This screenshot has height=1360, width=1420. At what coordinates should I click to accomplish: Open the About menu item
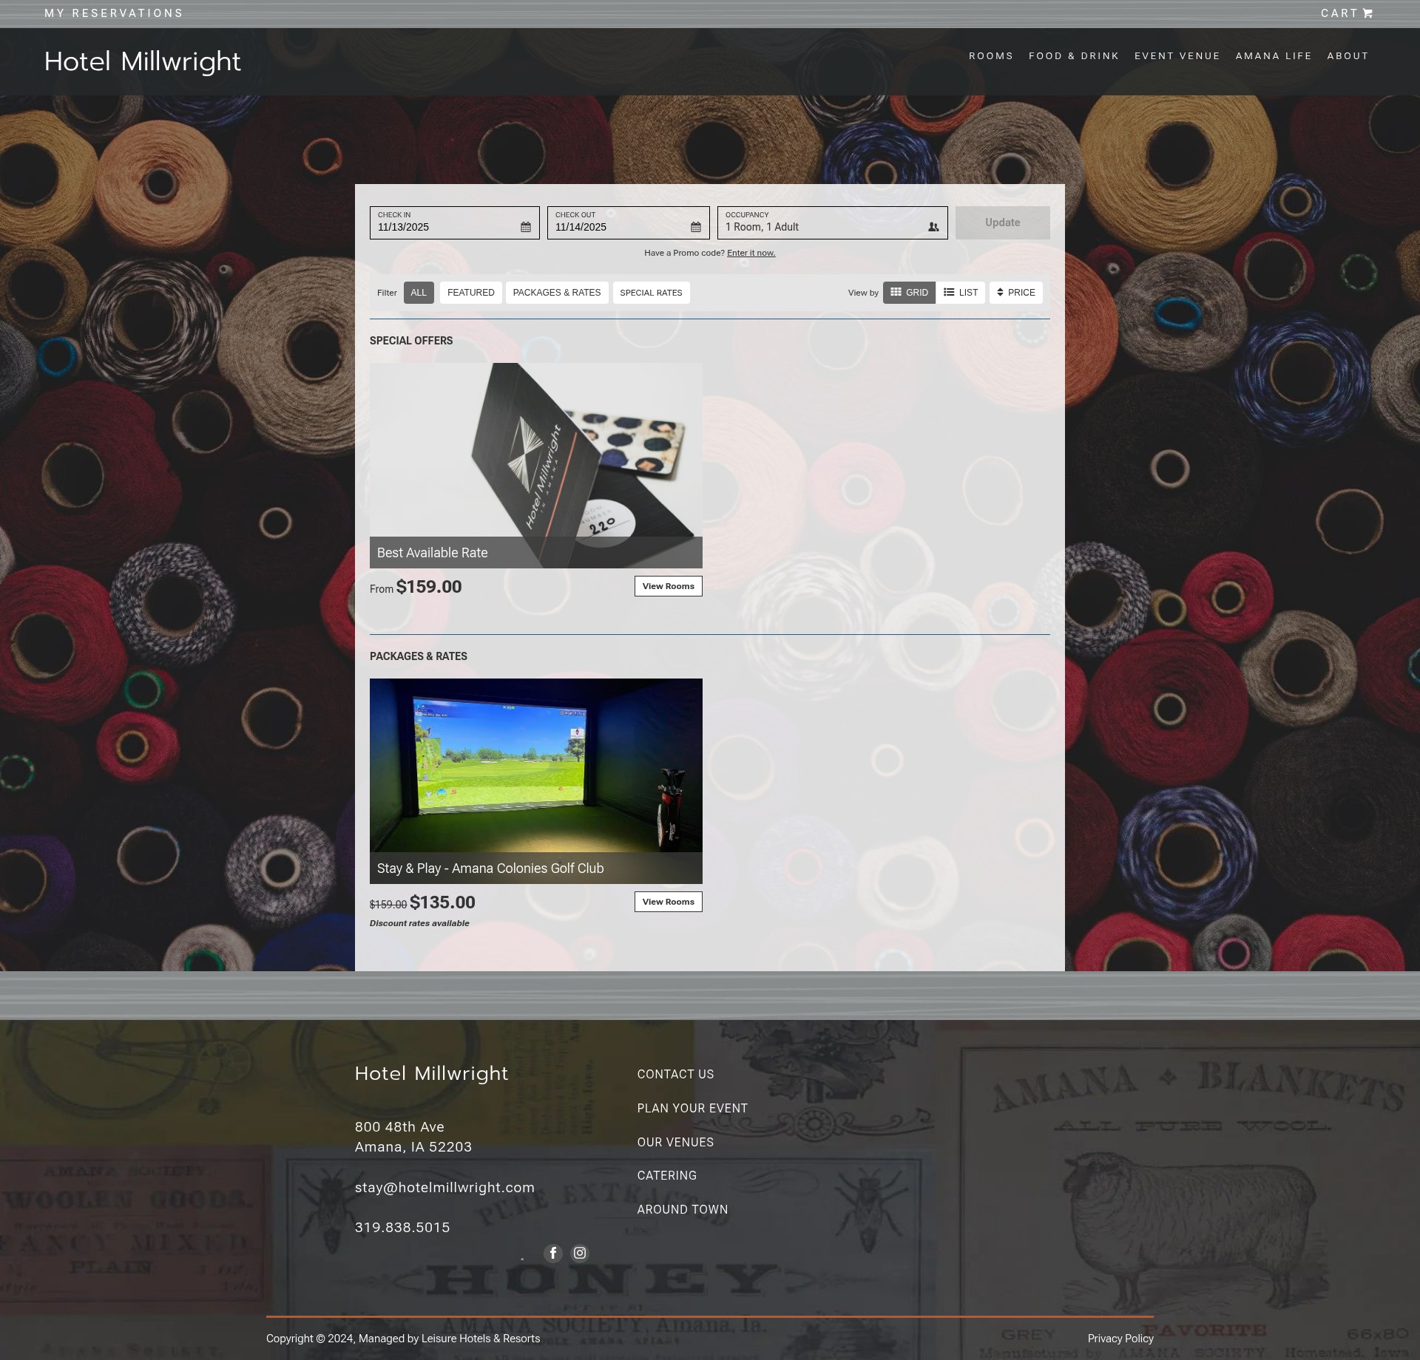(1348, 56)
